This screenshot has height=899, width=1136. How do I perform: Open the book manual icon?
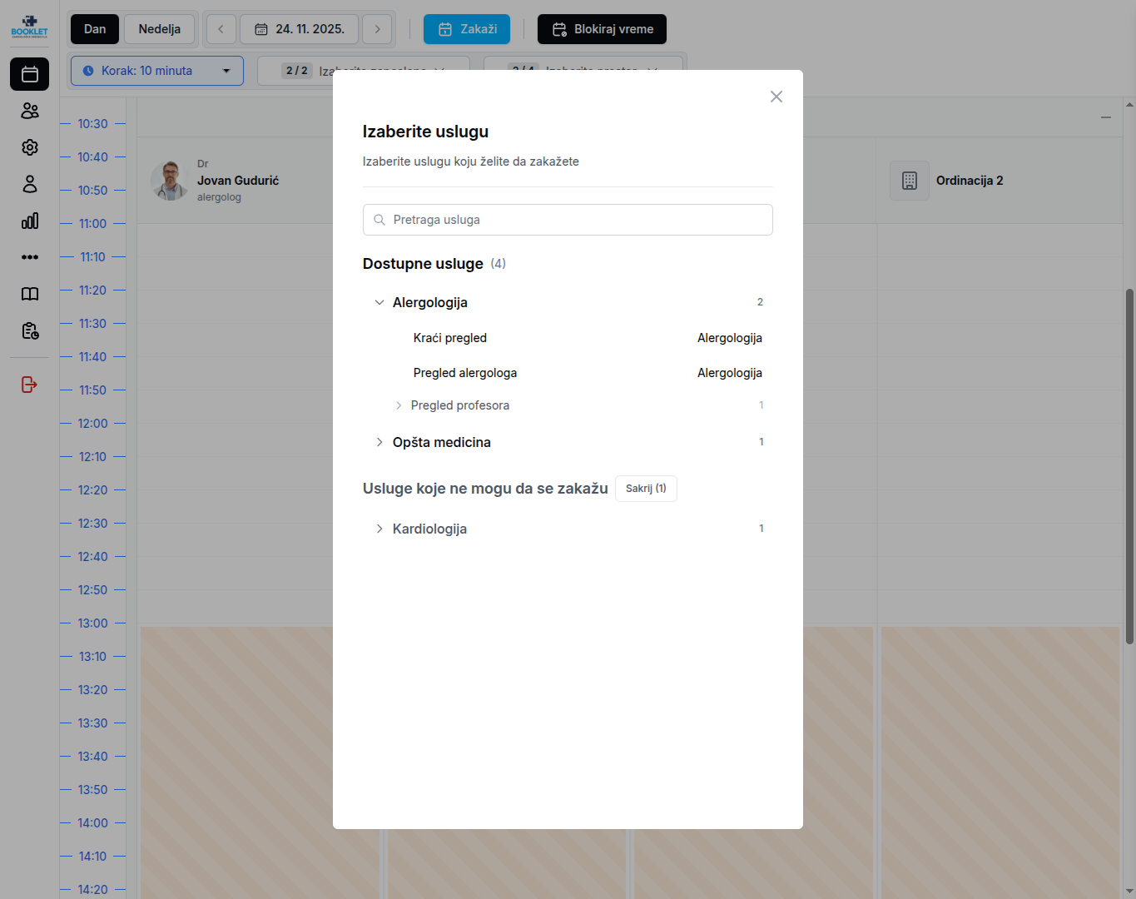point(30,294)
